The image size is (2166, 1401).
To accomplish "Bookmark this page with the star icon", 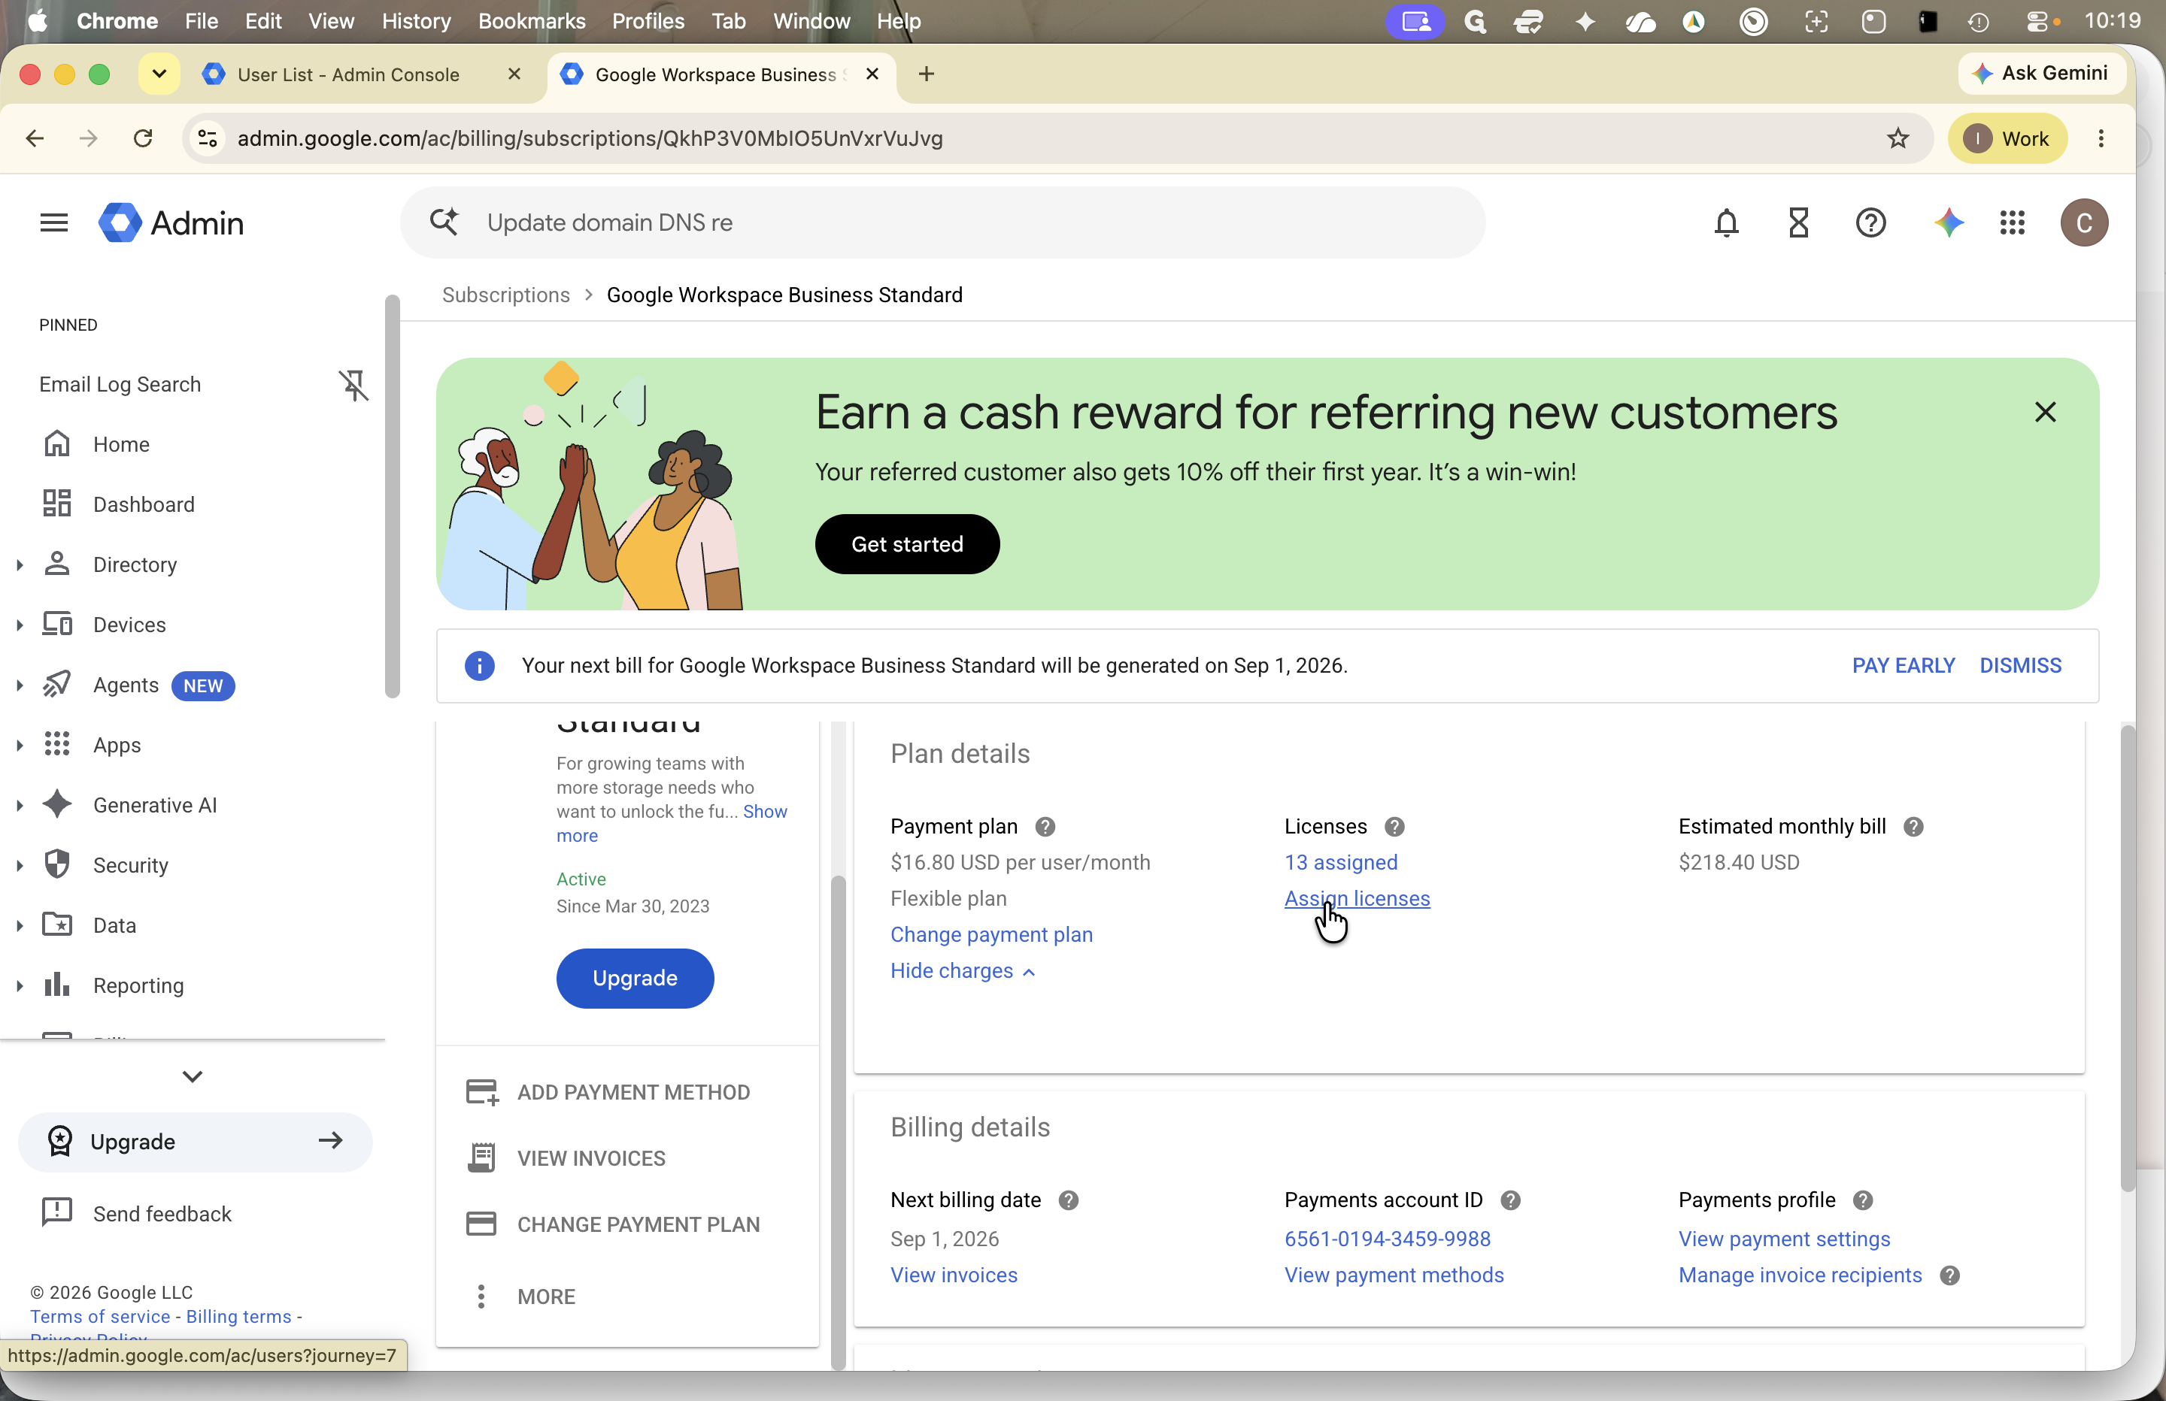I will tap(1898, 138).
